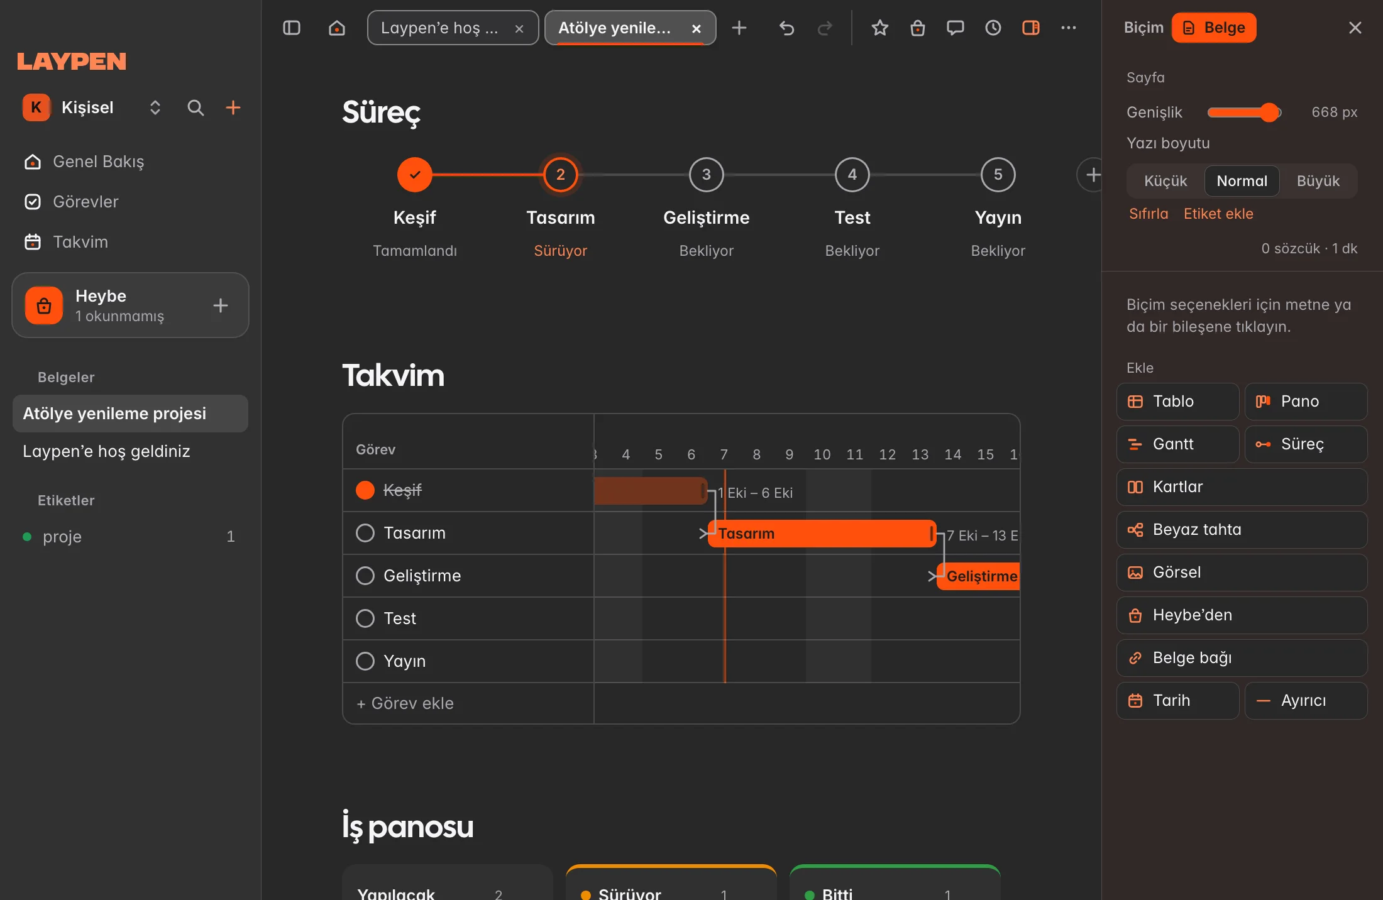Mark the Geliştirme task as done
1383x900 pixels.
coord(365,576)
